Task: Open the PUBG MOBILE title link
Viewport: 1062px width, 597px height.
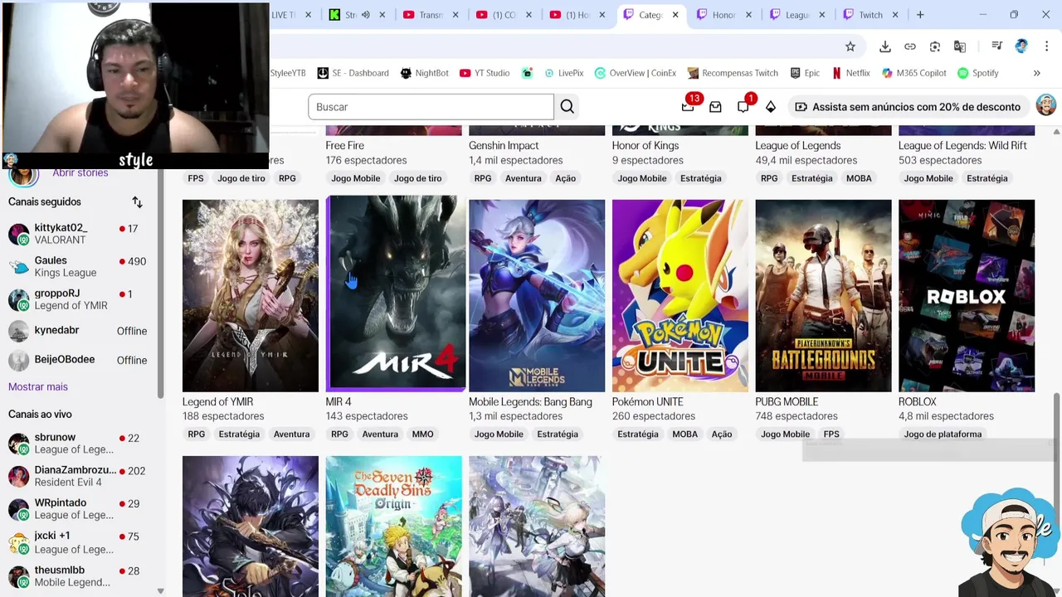Action: (787, 402)
